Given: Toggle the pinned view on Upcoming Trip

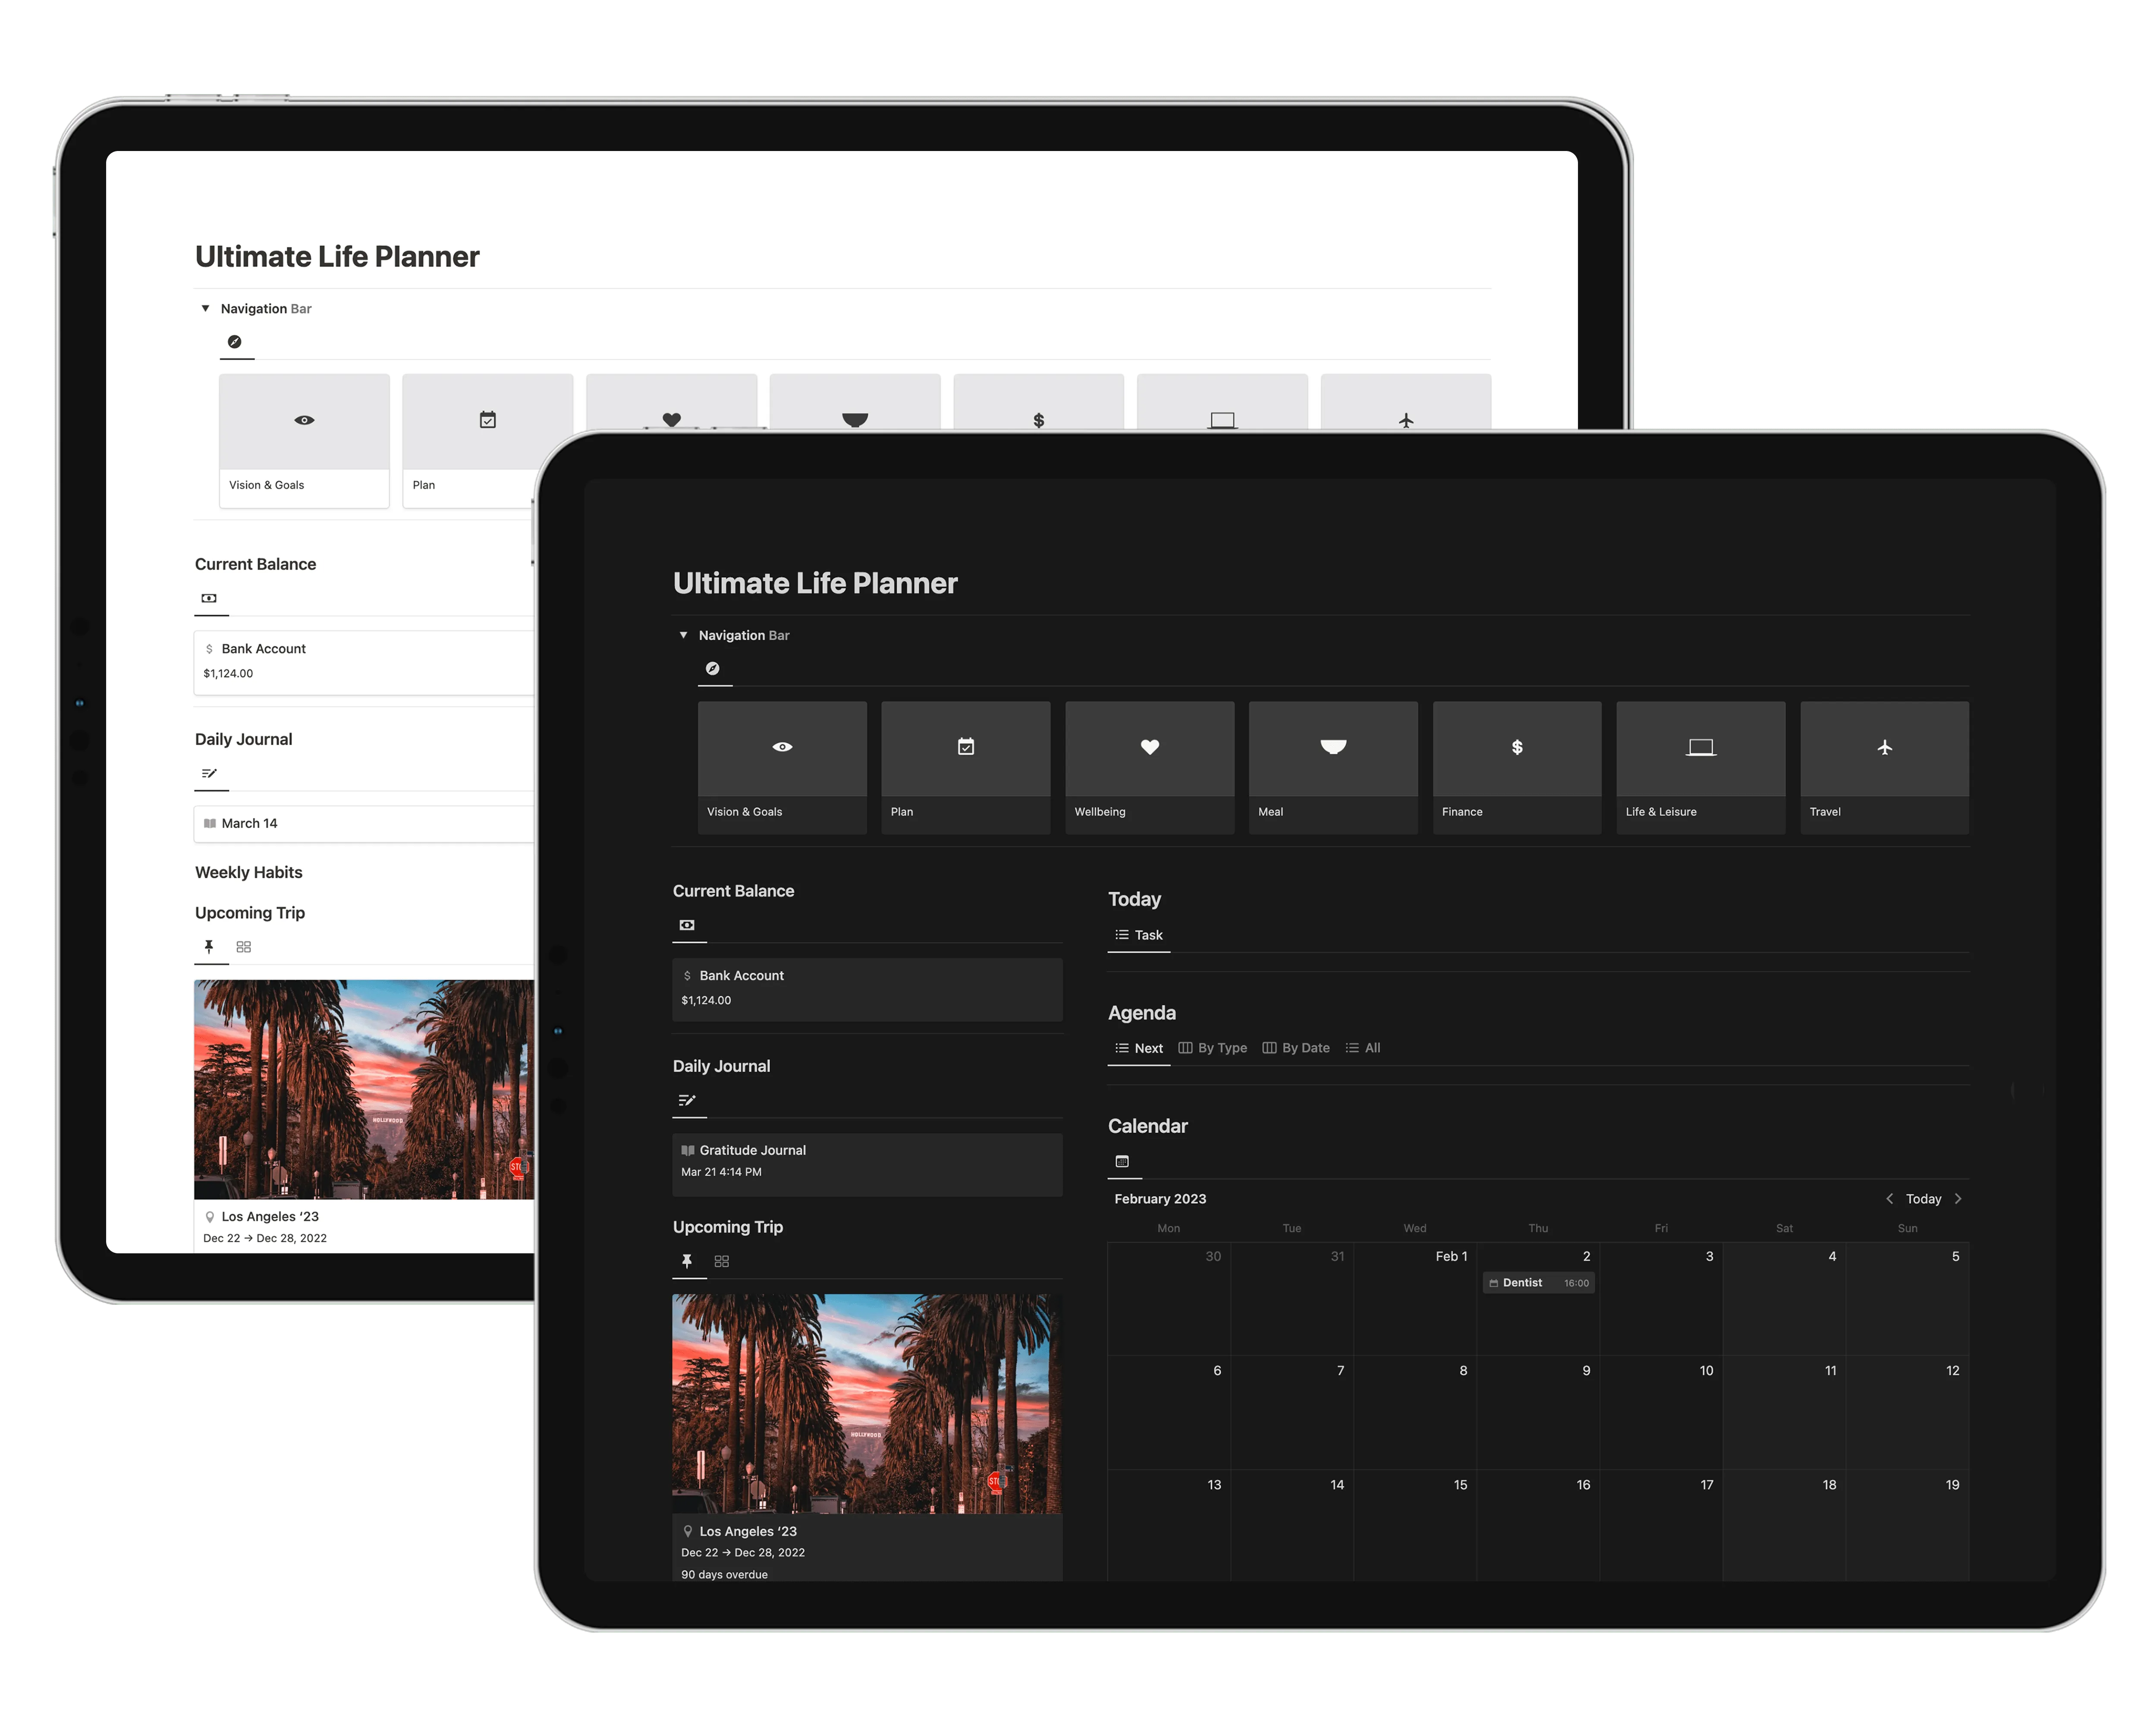Looking at the screenshot, I should coord(688,1262).
